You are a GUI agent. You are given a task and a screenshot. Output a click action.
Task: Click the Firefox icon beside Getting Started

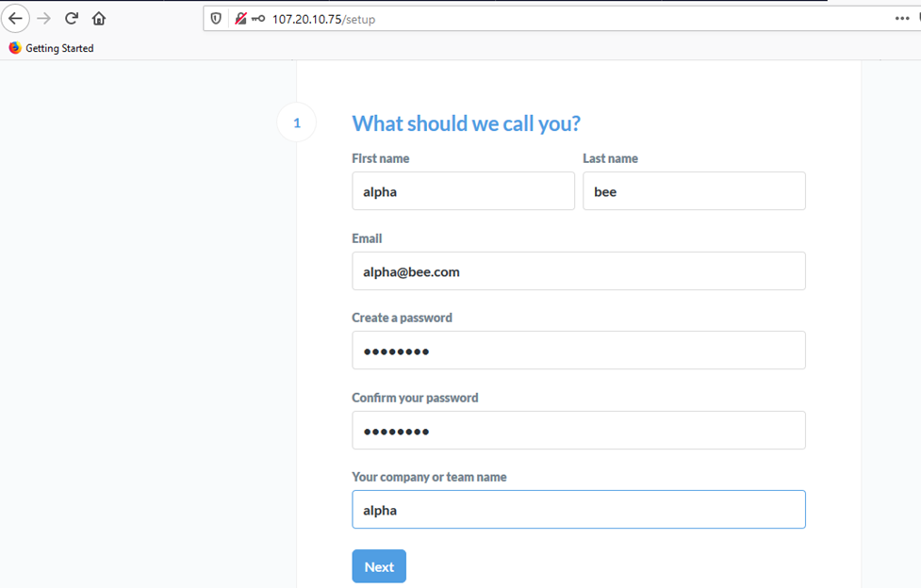[x=15, y=48]
